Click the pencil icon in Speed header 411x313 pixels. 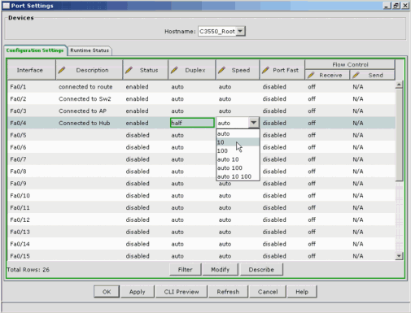221,70
